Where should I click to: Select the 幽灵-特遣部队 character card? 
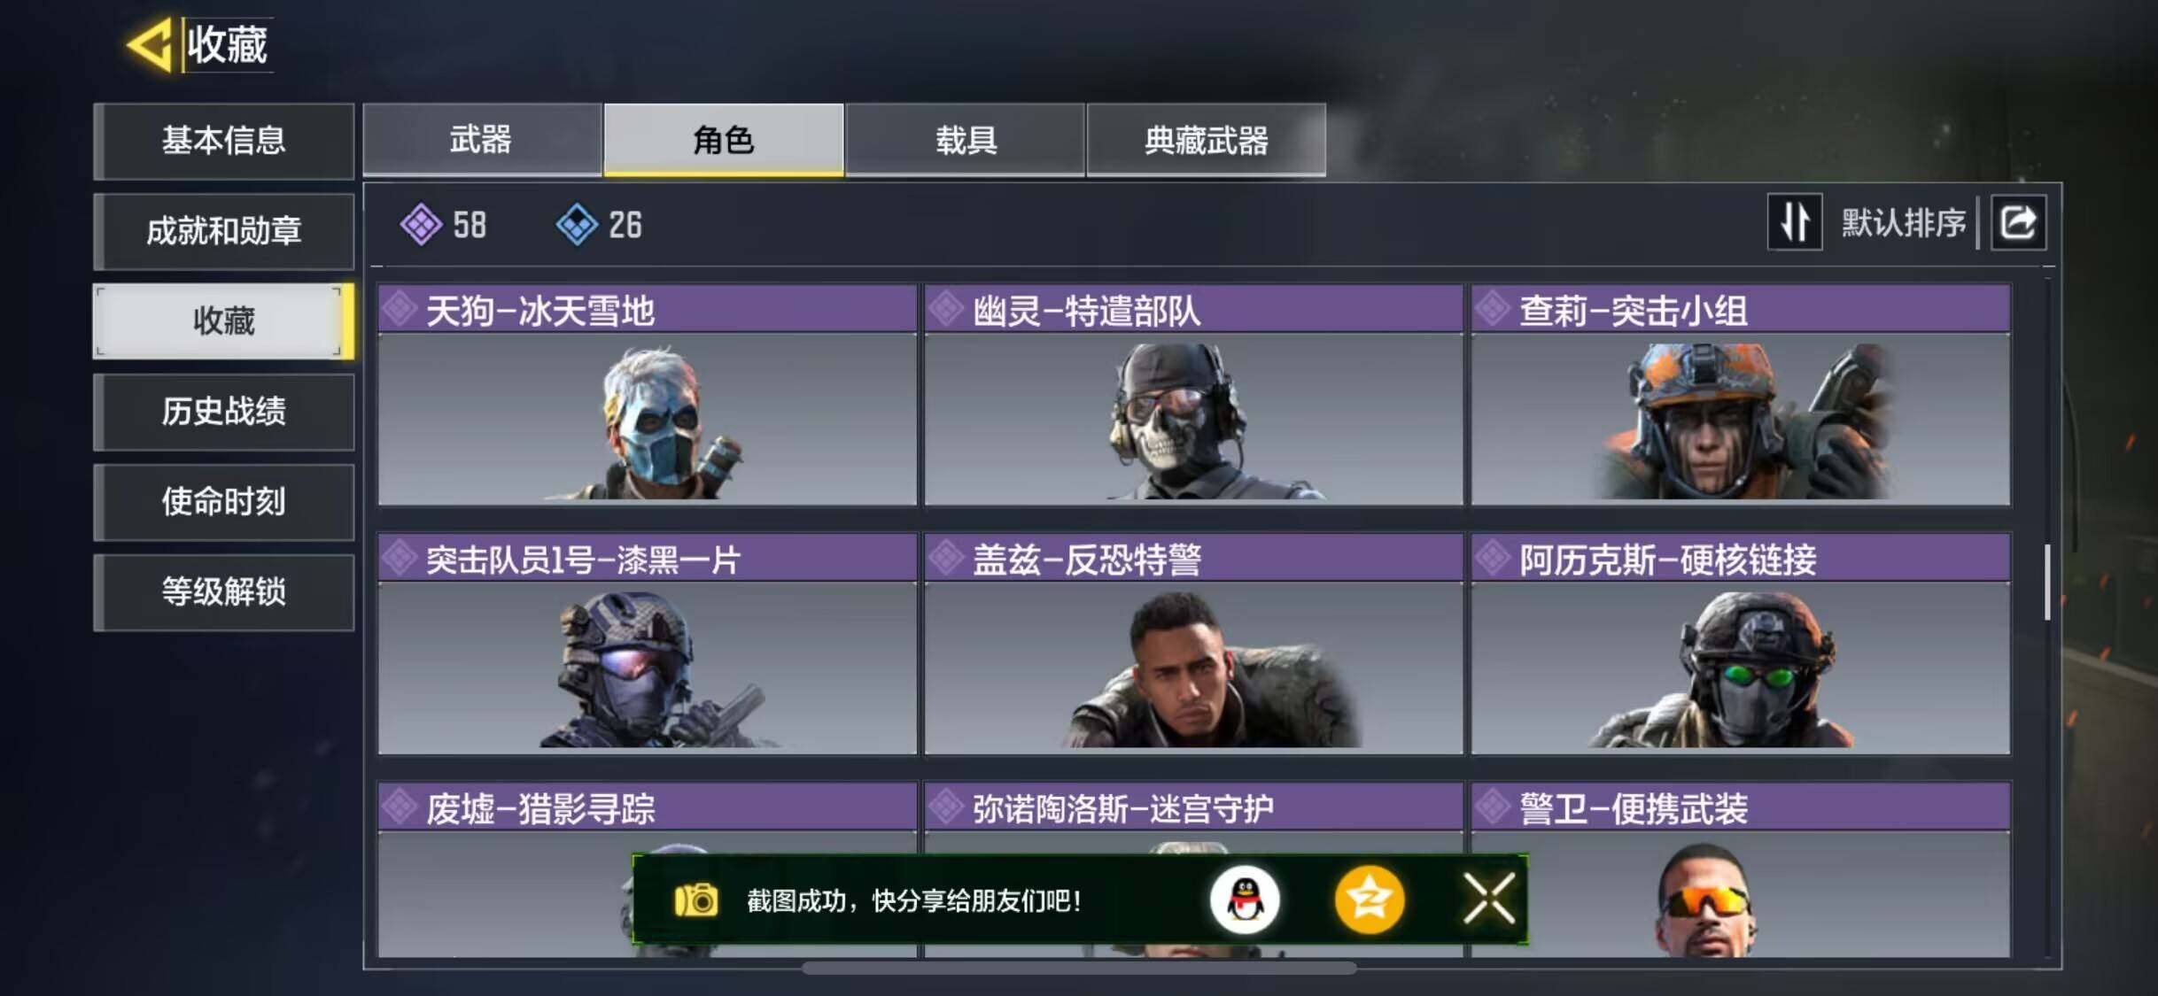(x=1194, y=395)
